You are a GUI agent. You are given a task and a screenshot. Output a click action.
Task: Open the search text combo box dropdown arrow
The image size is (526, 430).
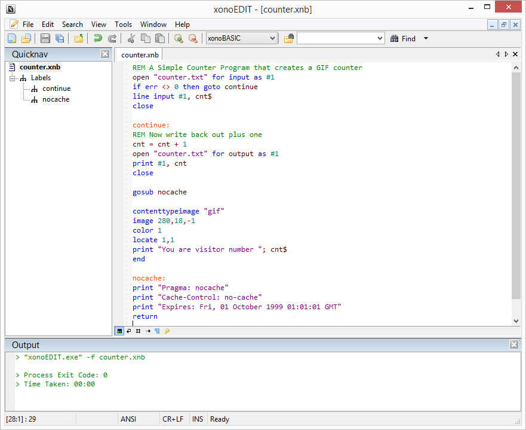pos(380,38)
